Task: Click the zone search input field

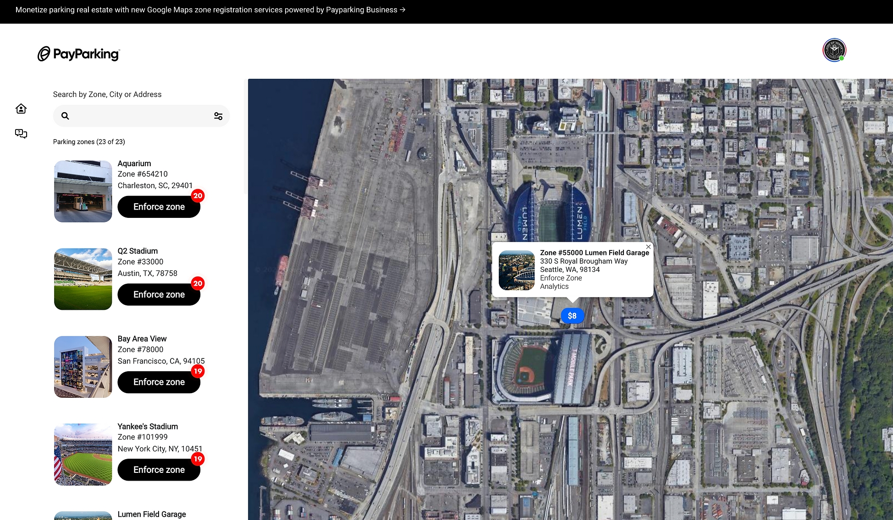Action: click(x=140, y=116)
